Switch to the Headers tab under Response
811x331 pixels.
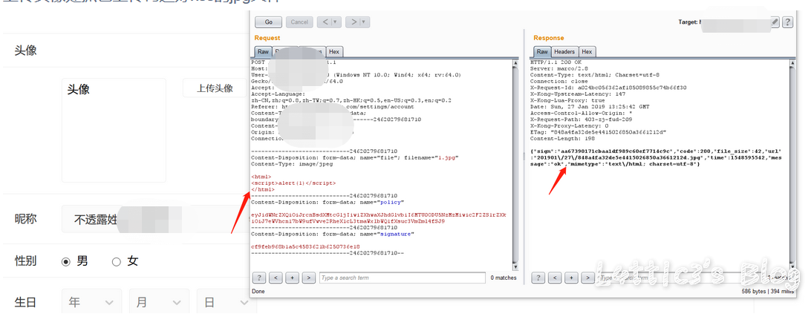point(564,52)
